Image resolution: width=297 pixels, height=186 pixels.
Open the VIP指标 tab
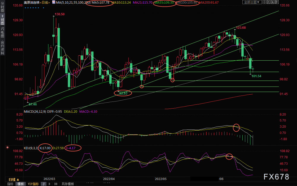[33, 184]
